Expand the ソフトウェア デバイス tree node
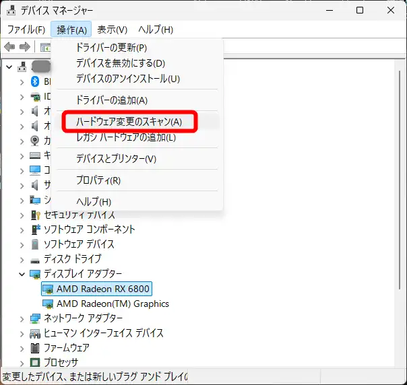This screenshot has width=407, height=385. coord(22,244)
